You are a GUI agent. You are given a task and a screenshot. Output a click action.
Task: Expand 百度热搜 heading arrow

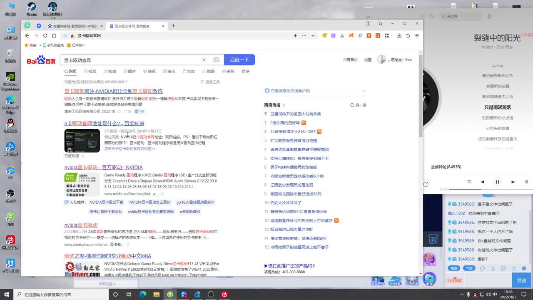click(x=284, y=105)
